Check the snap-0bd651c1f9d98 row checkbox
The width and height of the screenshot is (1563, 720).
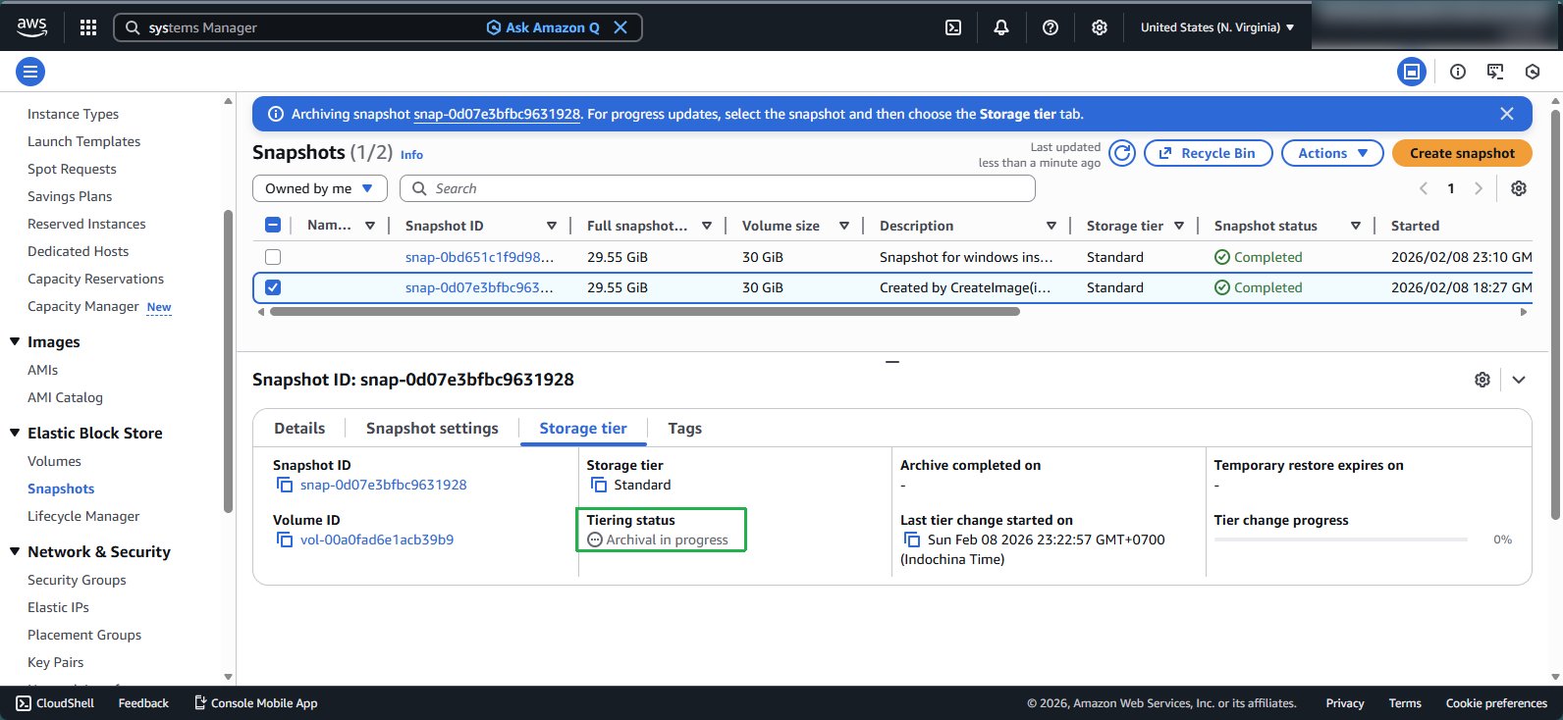coord(273,257)
